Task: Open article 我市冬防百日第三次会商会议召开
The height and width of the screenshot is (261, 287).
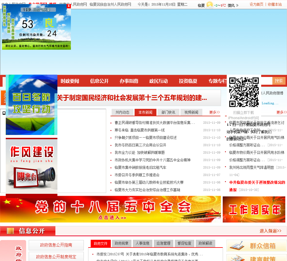Action: 140,145
